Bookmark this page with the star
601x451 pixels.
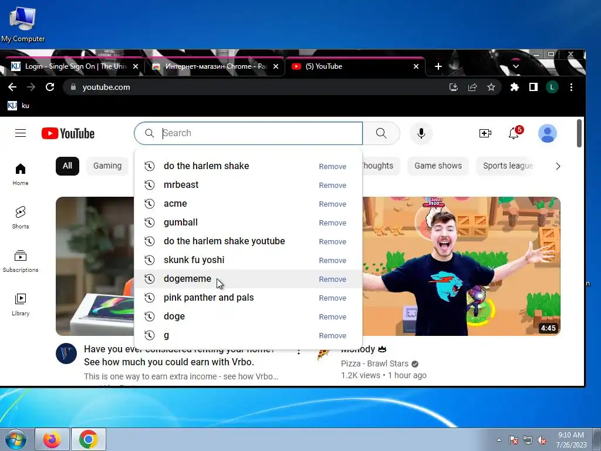[491, 87]
